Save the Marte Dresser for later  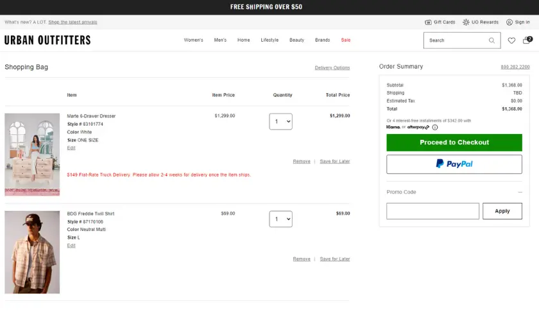click(x=335, y=161)
